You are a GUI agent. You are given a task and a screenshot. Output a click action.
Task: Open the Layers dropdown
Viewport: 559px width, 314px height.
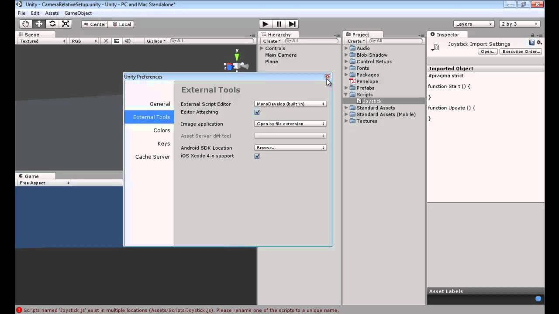(x=473, y=24)
